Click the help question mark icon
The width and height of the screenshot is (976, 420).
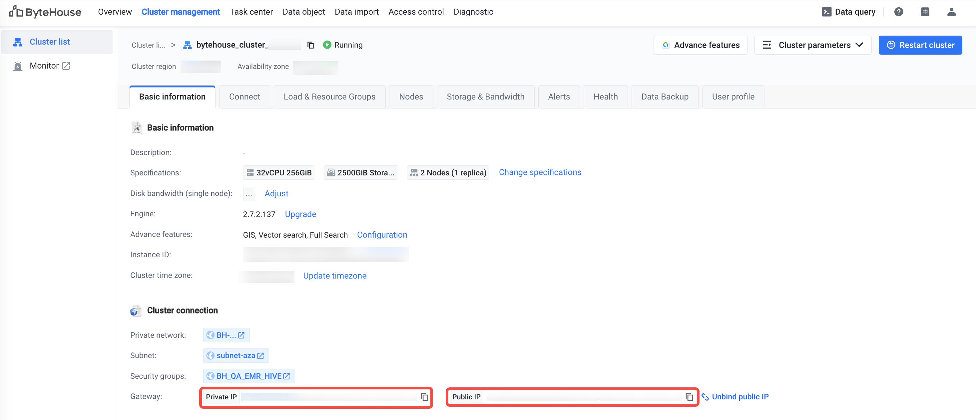tap(898, 12)
